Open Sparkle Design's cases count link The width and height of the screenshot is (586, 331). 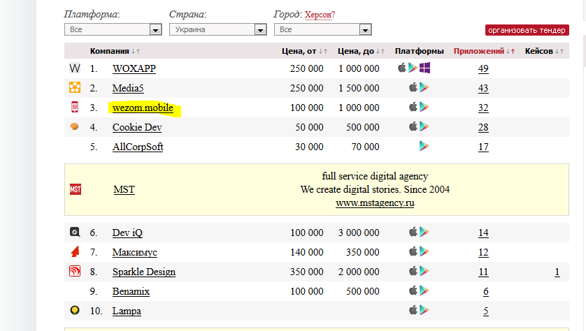tap(557, 272)
